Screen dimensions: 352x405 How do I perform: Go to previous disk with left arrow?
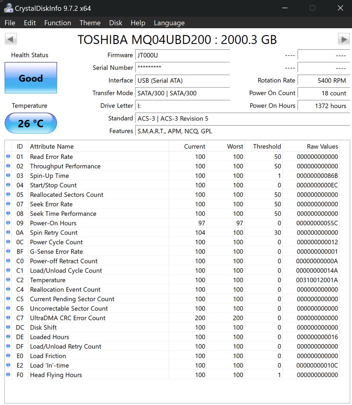pyautogui.click(x=11, y=39)
